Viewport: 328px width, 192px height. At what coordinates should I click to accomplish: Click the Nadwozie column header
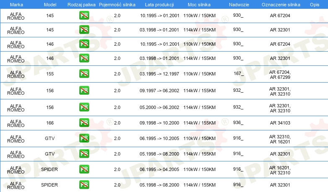239,5
